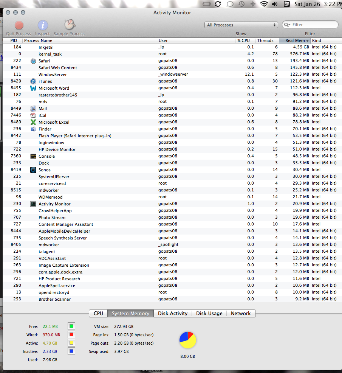Open the Bluetooth menu bar icon
Viewport: 342px width, 373px height.
click(x=253, y=4)
